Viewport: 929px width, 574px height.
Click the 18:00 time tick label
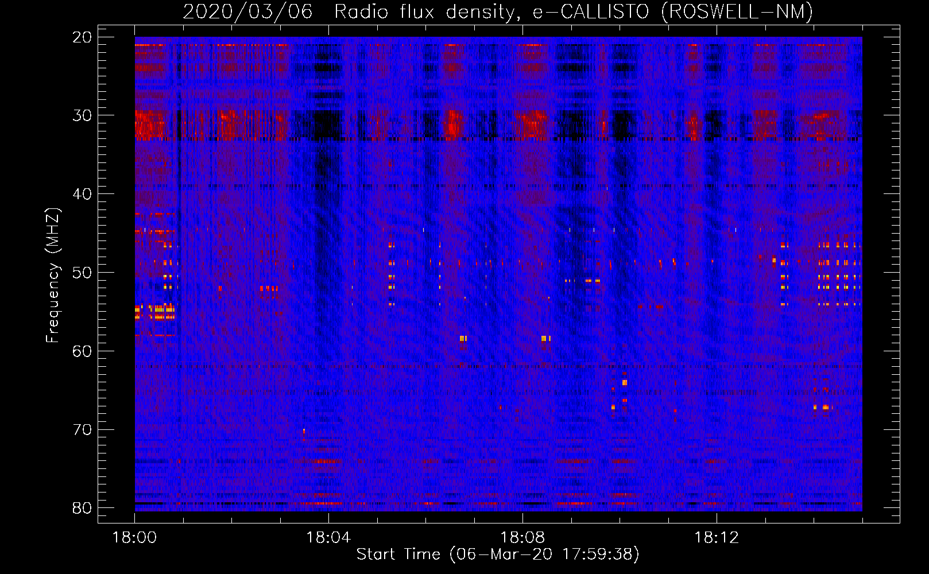point(134,538)
